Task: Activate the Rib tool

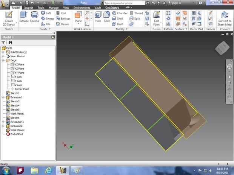Action: pos(46,24)
